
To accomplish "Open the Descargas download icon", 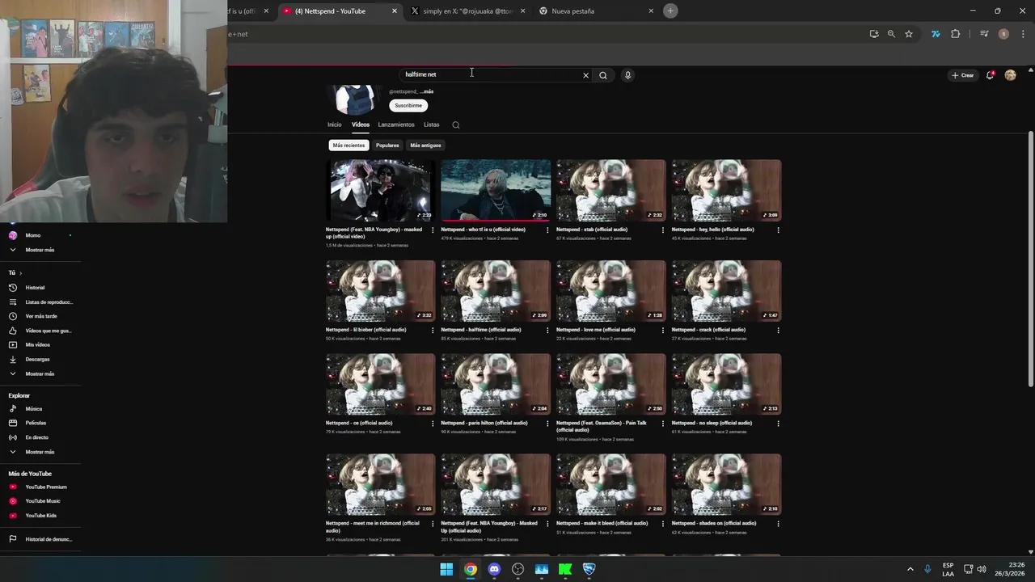I will tap(13, 359).
